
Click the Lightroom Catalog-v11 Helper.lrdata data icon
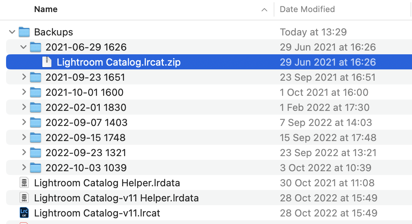coord(24,198)
